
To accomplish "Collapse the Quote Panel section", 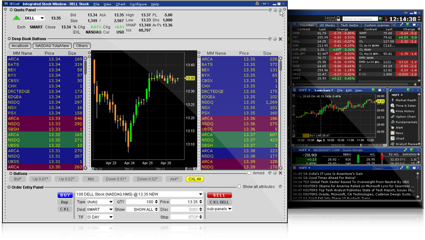I will (x=9, y=9).
